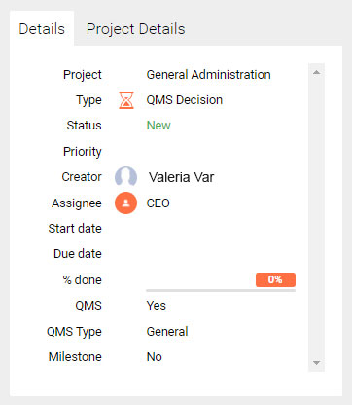
Task: Click the empty Priority field value
Action: click(221, 152)
